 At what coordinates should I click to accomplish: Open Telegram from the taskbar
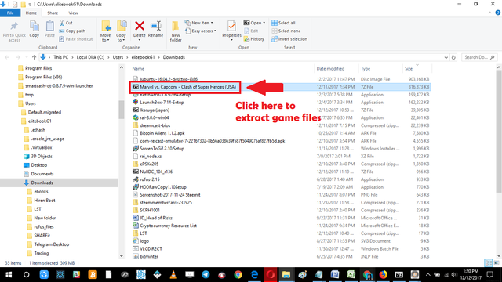(206, 275)
